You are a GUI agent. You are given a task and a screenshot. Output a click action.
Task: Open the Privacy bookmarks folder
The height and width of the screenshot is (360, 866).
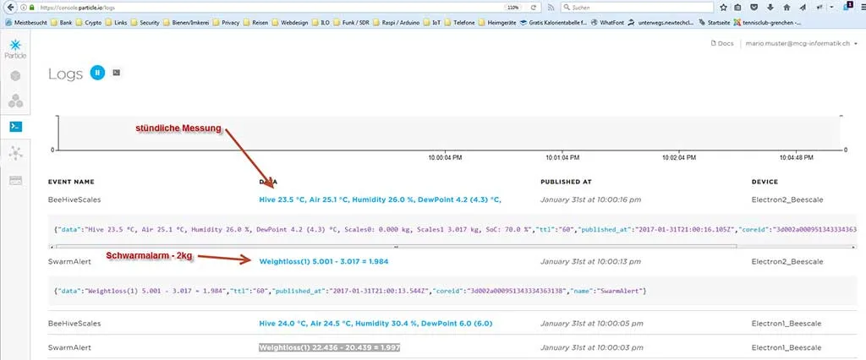[227, 23]
